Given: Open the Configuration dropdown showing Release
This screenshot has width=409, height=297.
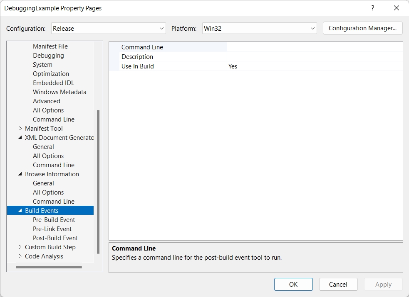Looking at the screenshot, I should click(x=108, y=29).
